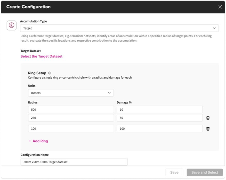
Task: Click the Radius field with value 100
Action: [71, 129]
